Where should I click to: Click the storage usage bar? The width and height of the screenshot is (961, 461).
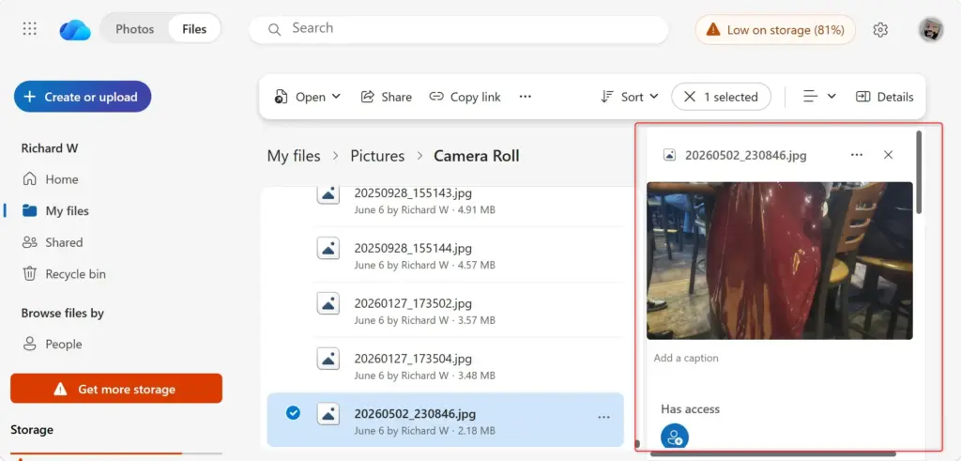pos(116,453)
